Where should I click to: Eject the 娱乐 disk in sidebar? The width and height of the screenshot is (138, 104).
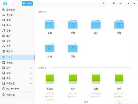[31, 78]
